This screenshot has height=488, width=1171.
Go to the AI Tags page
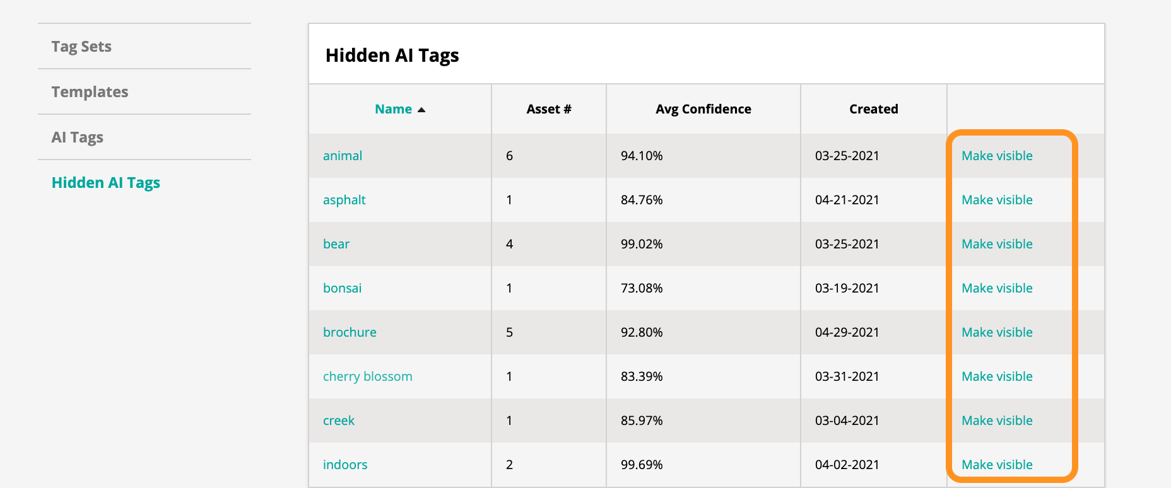77,137
